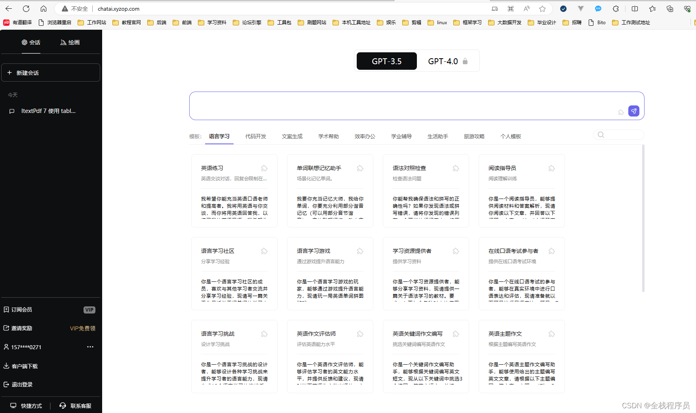Click the template search magnifier icon

coord(601,135)
